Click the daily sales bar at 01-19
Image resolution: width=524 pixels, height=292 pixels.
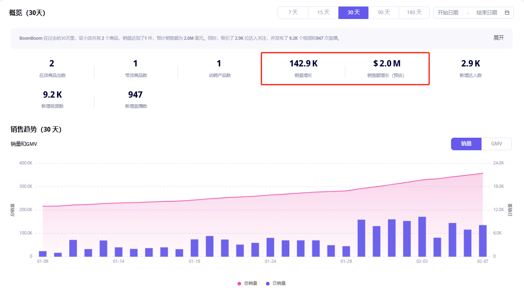[195, 247]
